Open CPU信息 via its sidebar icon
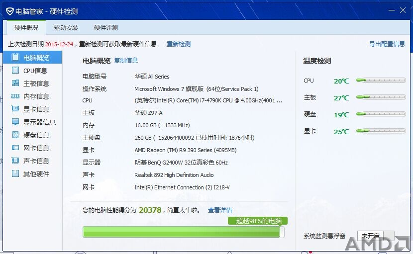413x254 pixels. pyautogui.click(x=15, y=70)
